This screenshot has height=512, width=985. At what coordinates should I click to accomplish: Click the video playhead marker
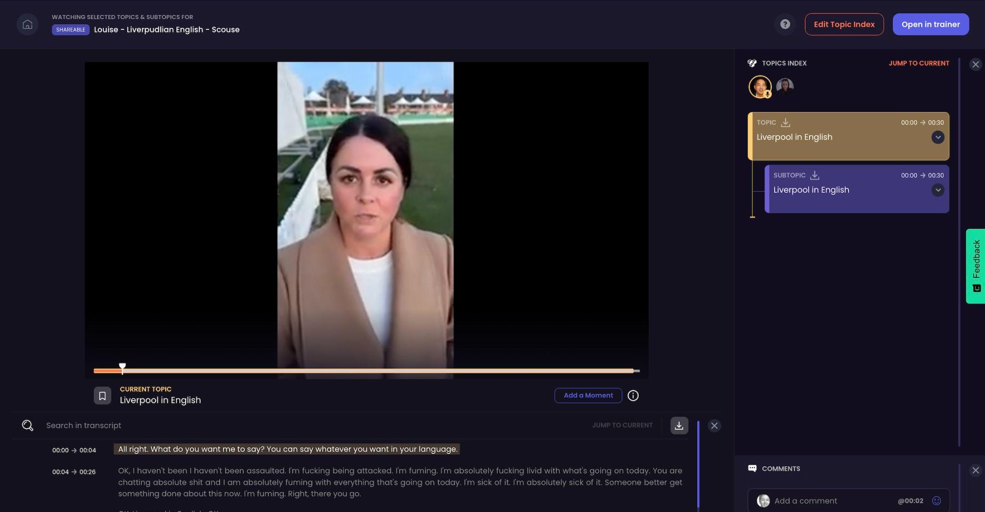tap(123, 368)
